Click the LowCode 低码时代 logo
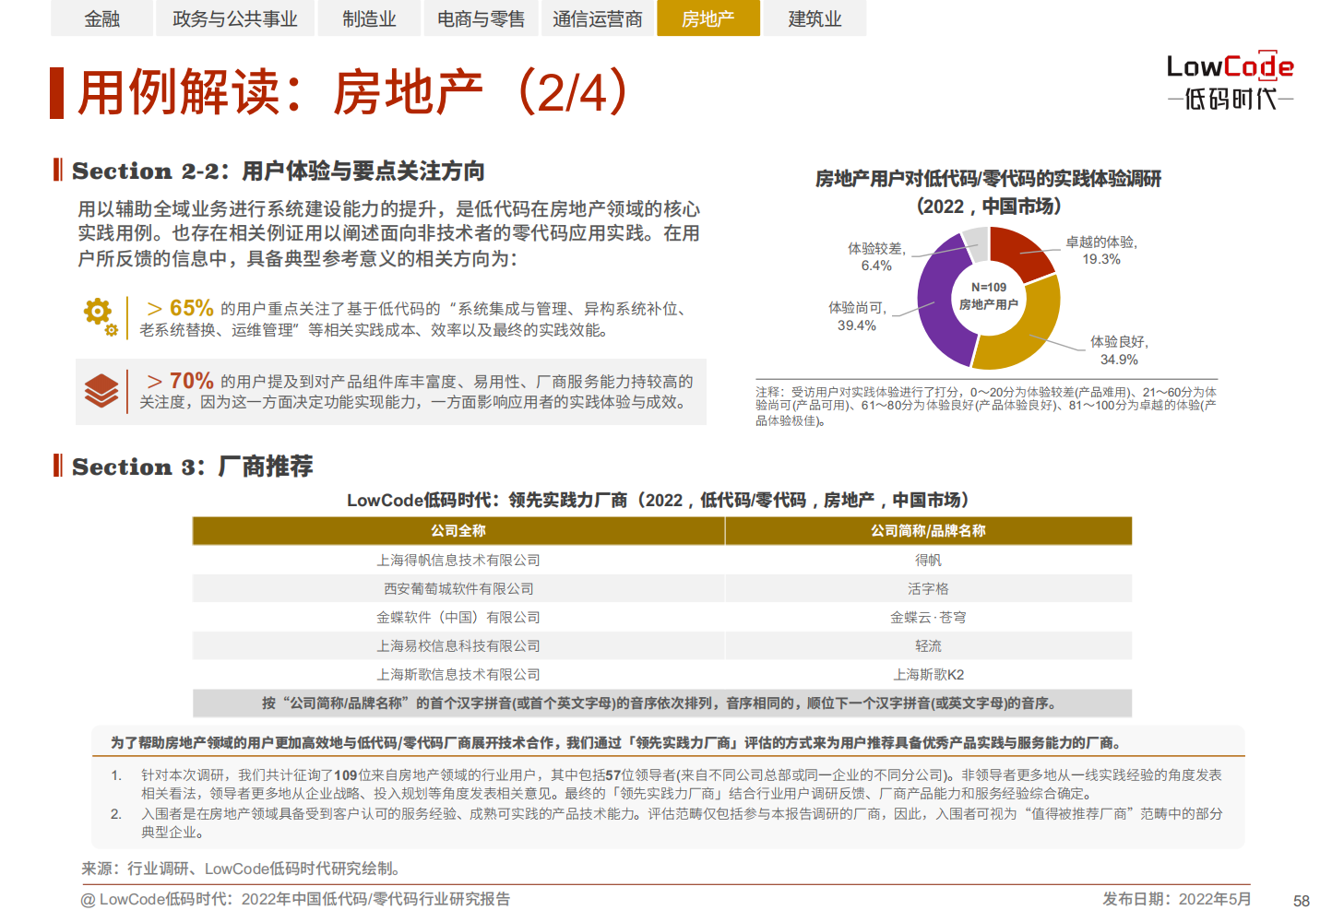This screenshot has height=922, width=1332. click(1231, 81)
